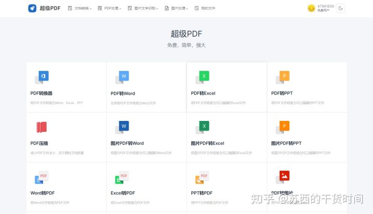Click the icon beside PDF处理 in navbar
Screen dimensions: 373x214
[x=100, y=8]
